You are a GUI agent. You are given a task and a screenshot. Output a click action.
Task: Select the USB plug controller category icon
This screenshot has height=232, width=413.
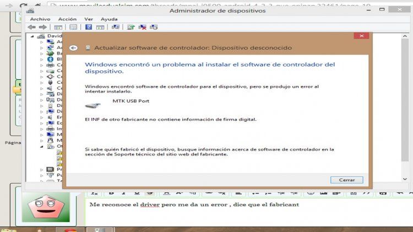pyautogui.click(x=50, y=82)
